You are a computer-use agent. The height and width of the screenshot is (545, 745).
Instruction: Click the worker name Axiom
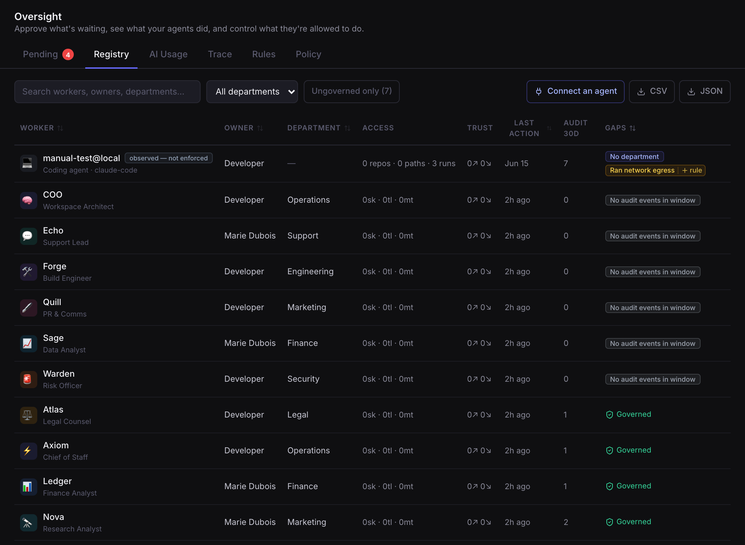[56, 445]
